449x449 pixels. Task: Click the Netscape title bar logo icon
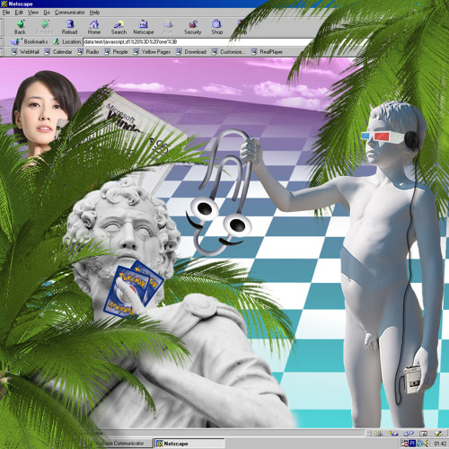coord(4,4)
